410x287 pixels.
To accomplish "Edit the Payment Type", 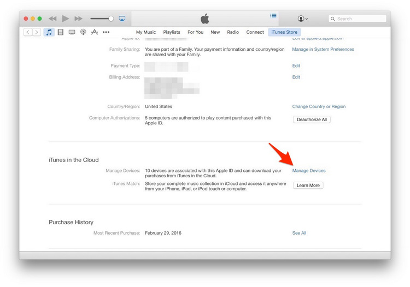I will click(x=296, y=66).
